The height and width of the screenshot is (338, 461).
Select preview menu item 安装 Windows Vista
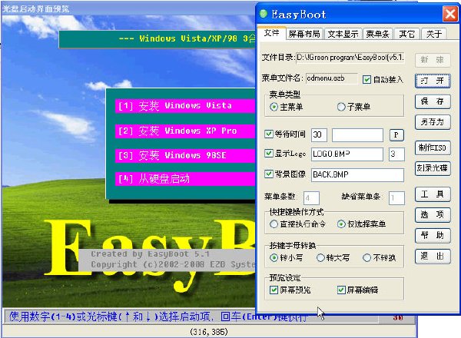click(185, 106)
